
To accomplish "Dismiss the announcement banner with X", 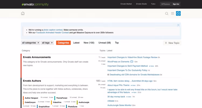I will coord(178,25).
